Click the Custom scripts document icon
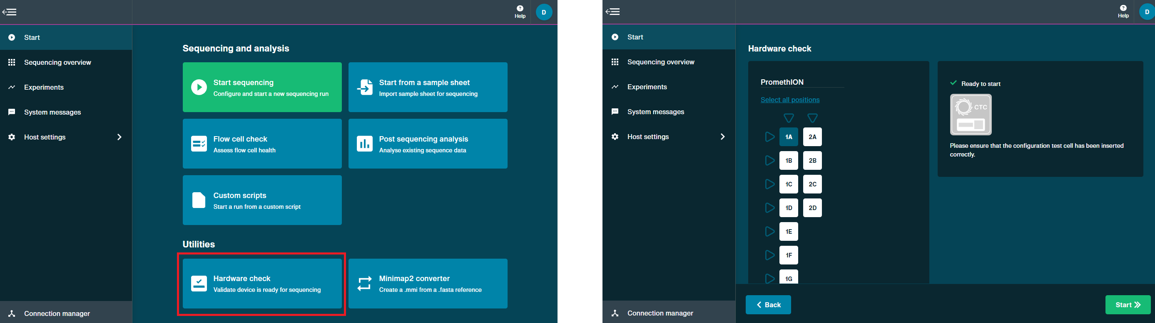This screenshot has width=1155, height=323. pyautogui.click(x=199, y=200)
